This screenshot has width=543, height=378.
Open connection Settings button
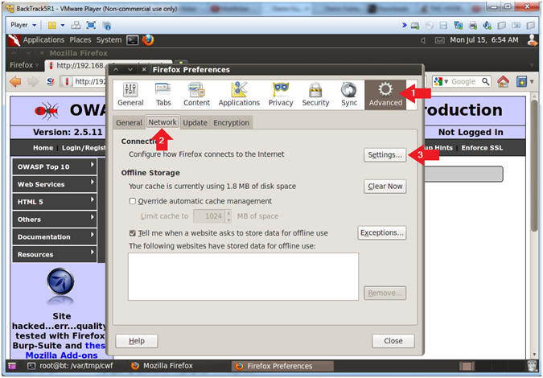pyautogui.click(x=385, y=154)
